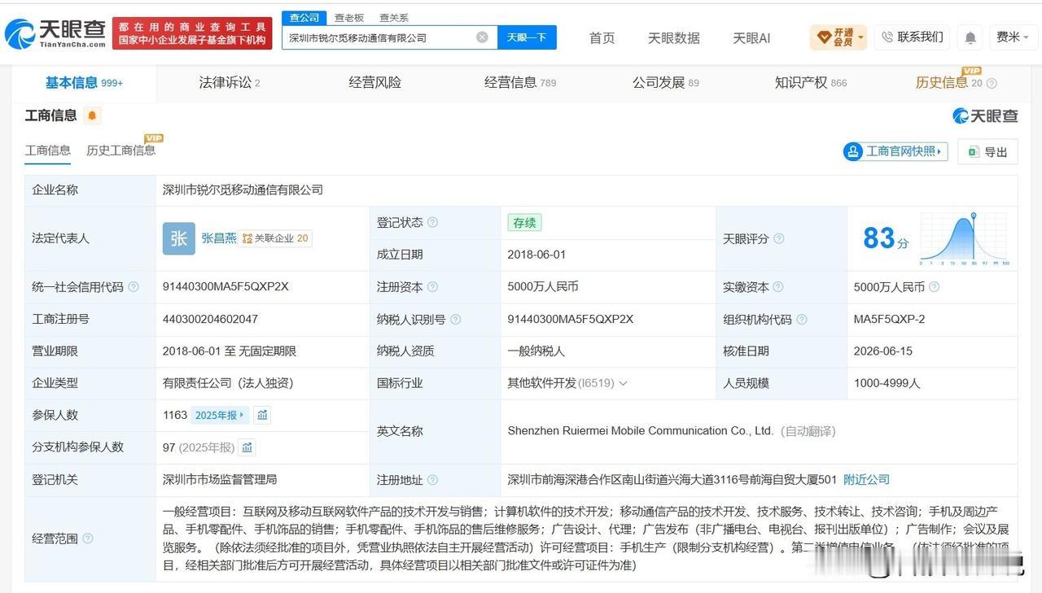This screenshot has height=593, width=1042.
Task: Select the 查老板 search mode tab
Action: (349, 17)
